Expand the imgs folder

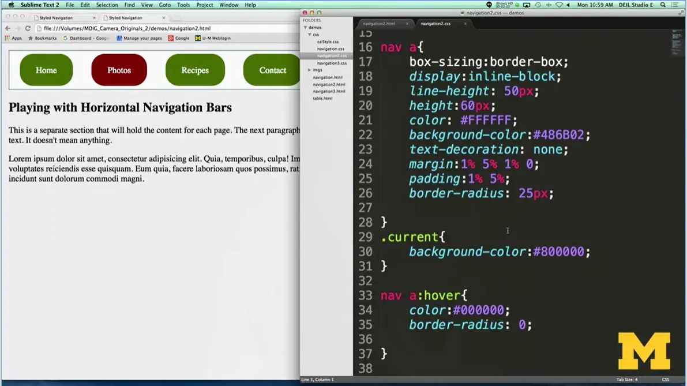point(310,70)
